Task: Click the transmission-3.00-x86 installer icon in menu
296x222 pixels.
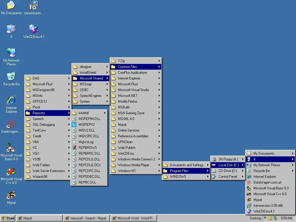Action: (x=249, y=206)
